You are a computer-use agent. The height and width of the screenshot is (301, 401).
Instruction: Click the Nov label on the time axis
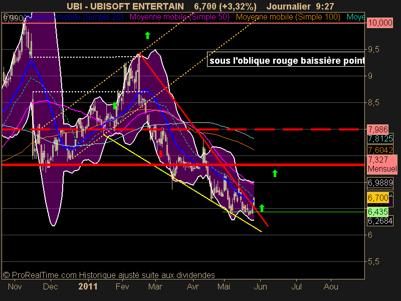click(x=15, y=286)
